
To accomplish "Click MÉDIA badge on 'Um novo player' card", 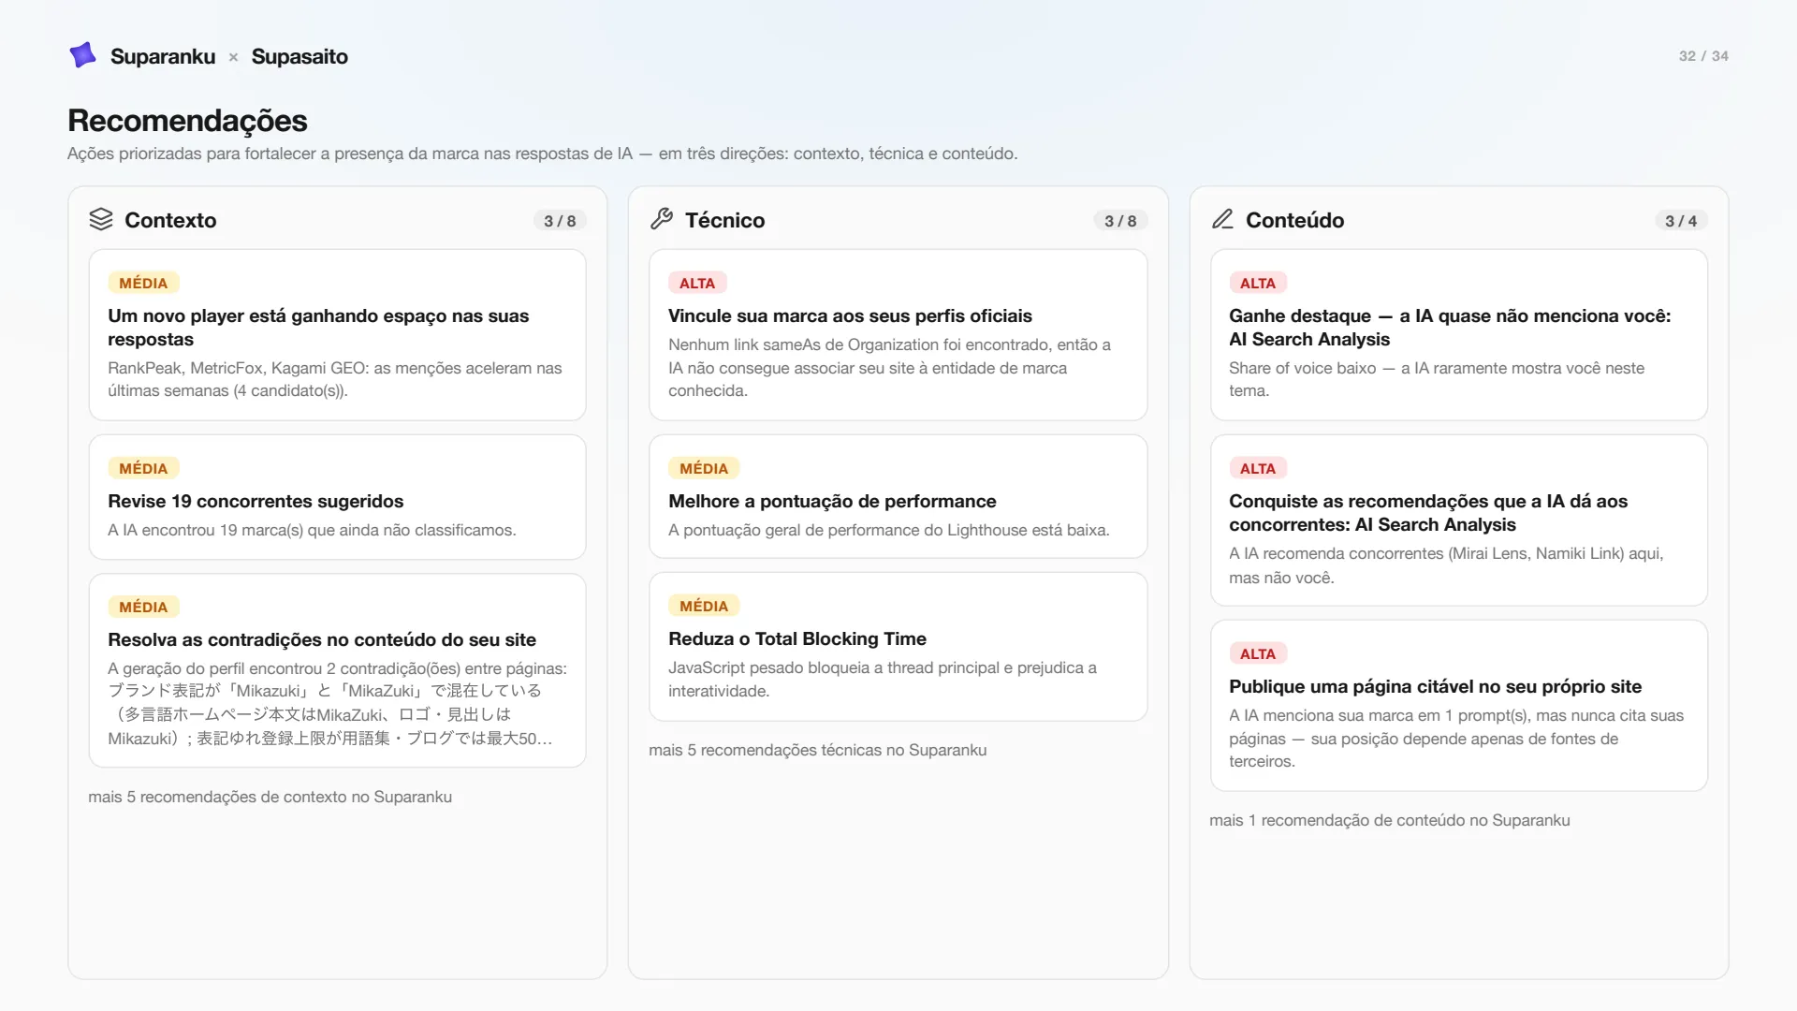I will pos(143,283).
